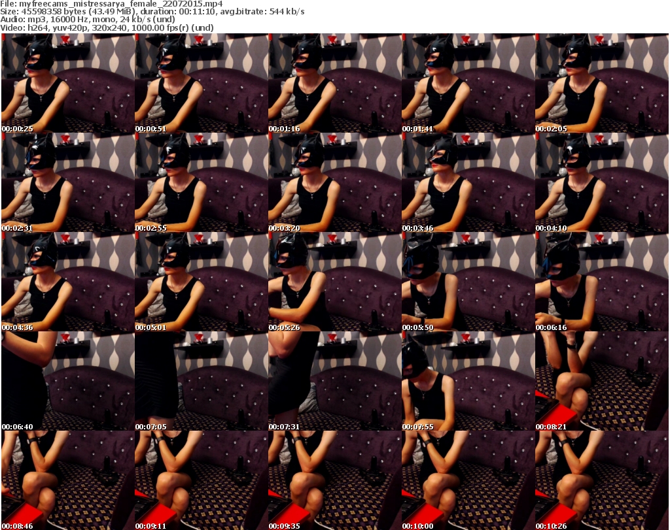Image resolution: width=670 pixels, height=530 pixels.
Task: Click the 'Audio: mp3, 16000 Hz' line
Action: (88, 20)
